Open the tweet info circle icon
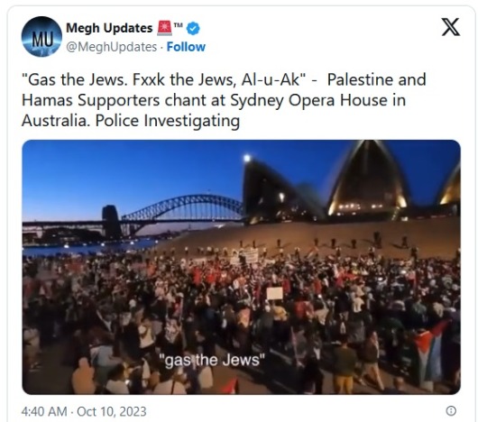 [x=451, y=411]
